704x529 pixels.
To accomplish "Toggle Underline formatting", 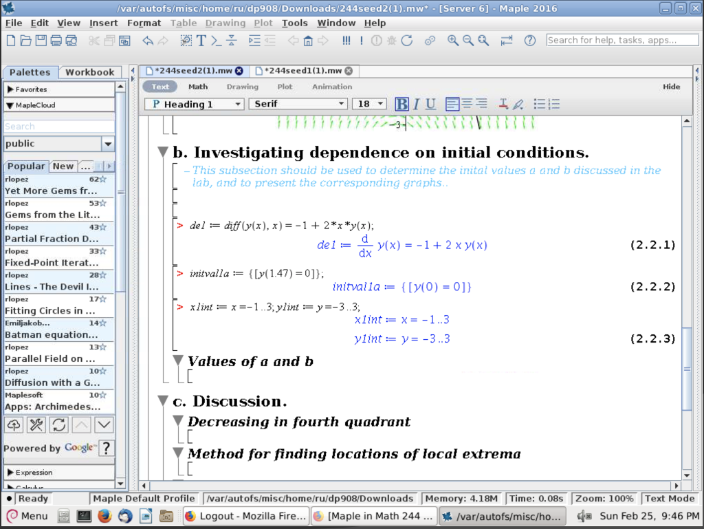I will 430,104.
